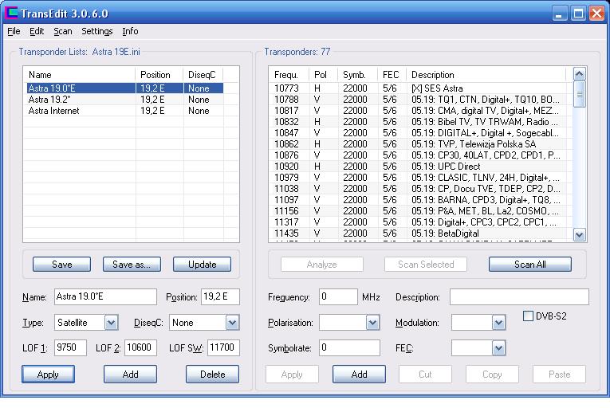Select transponder 11317 row
610x408 pixels.
pos(419,222)
